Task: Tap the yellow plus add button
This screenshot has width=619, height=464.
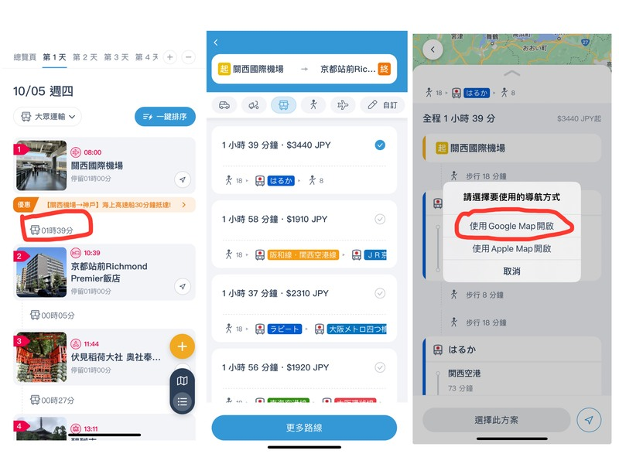Action: coord(182,346)
